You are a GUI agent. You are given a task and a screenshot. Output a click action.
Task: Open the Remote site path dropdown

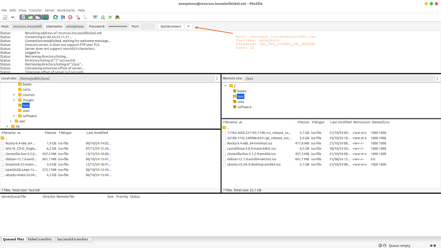[x=437, y=78]
